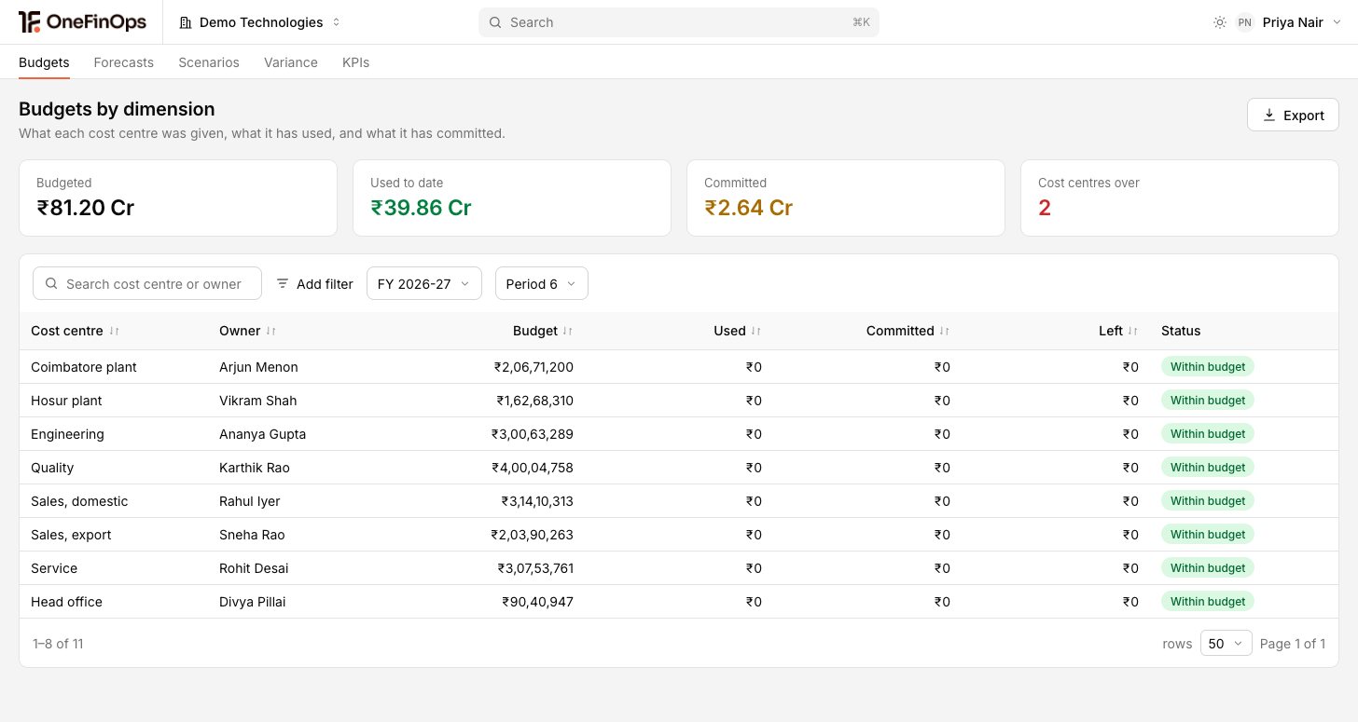Screen dimensions: 1358x722
Task: Switch to the Forecasts tab
Action: tap(124, 62)
